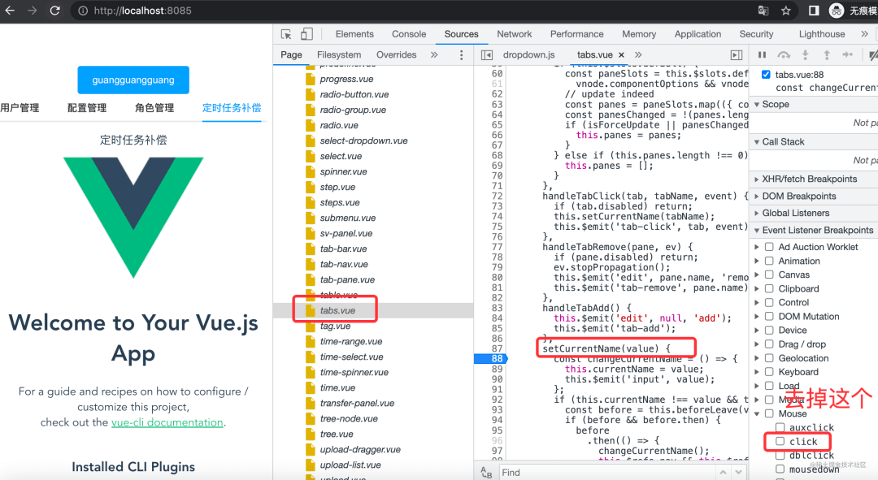Image resolution: width=878 pixels, height=480 pixels.
Task: Open the Console panel tab
Action: coord(409,34)
